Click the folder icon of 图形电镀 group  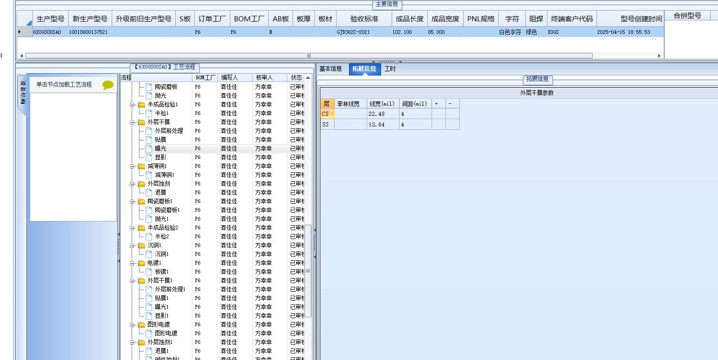coord(141,325)
